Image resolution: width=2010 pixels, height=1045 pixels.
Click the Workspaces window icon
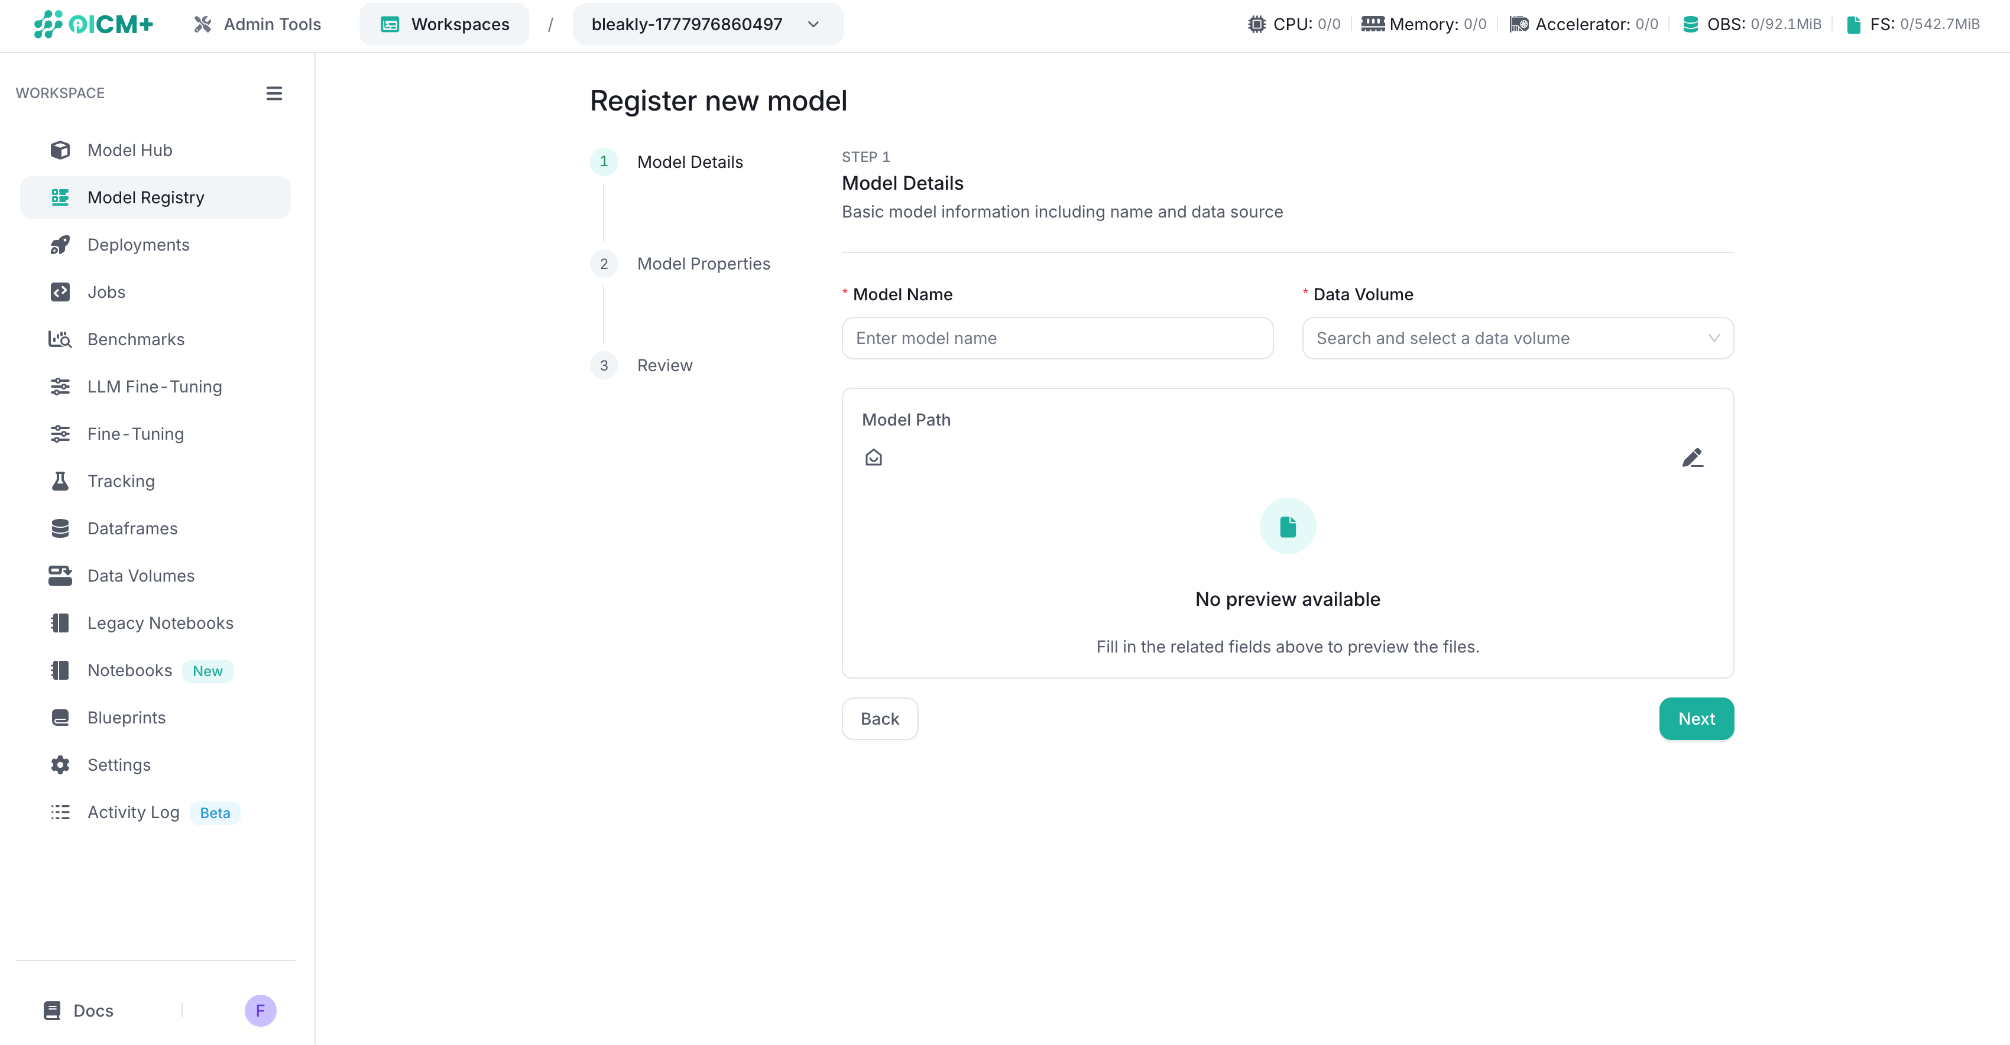(x=390, y=24)
